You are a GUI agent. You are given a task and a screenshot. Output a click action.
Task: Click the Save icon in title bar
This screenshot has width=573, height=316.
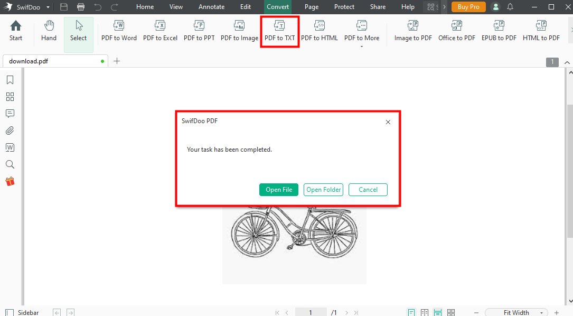(x=64, y=6)
